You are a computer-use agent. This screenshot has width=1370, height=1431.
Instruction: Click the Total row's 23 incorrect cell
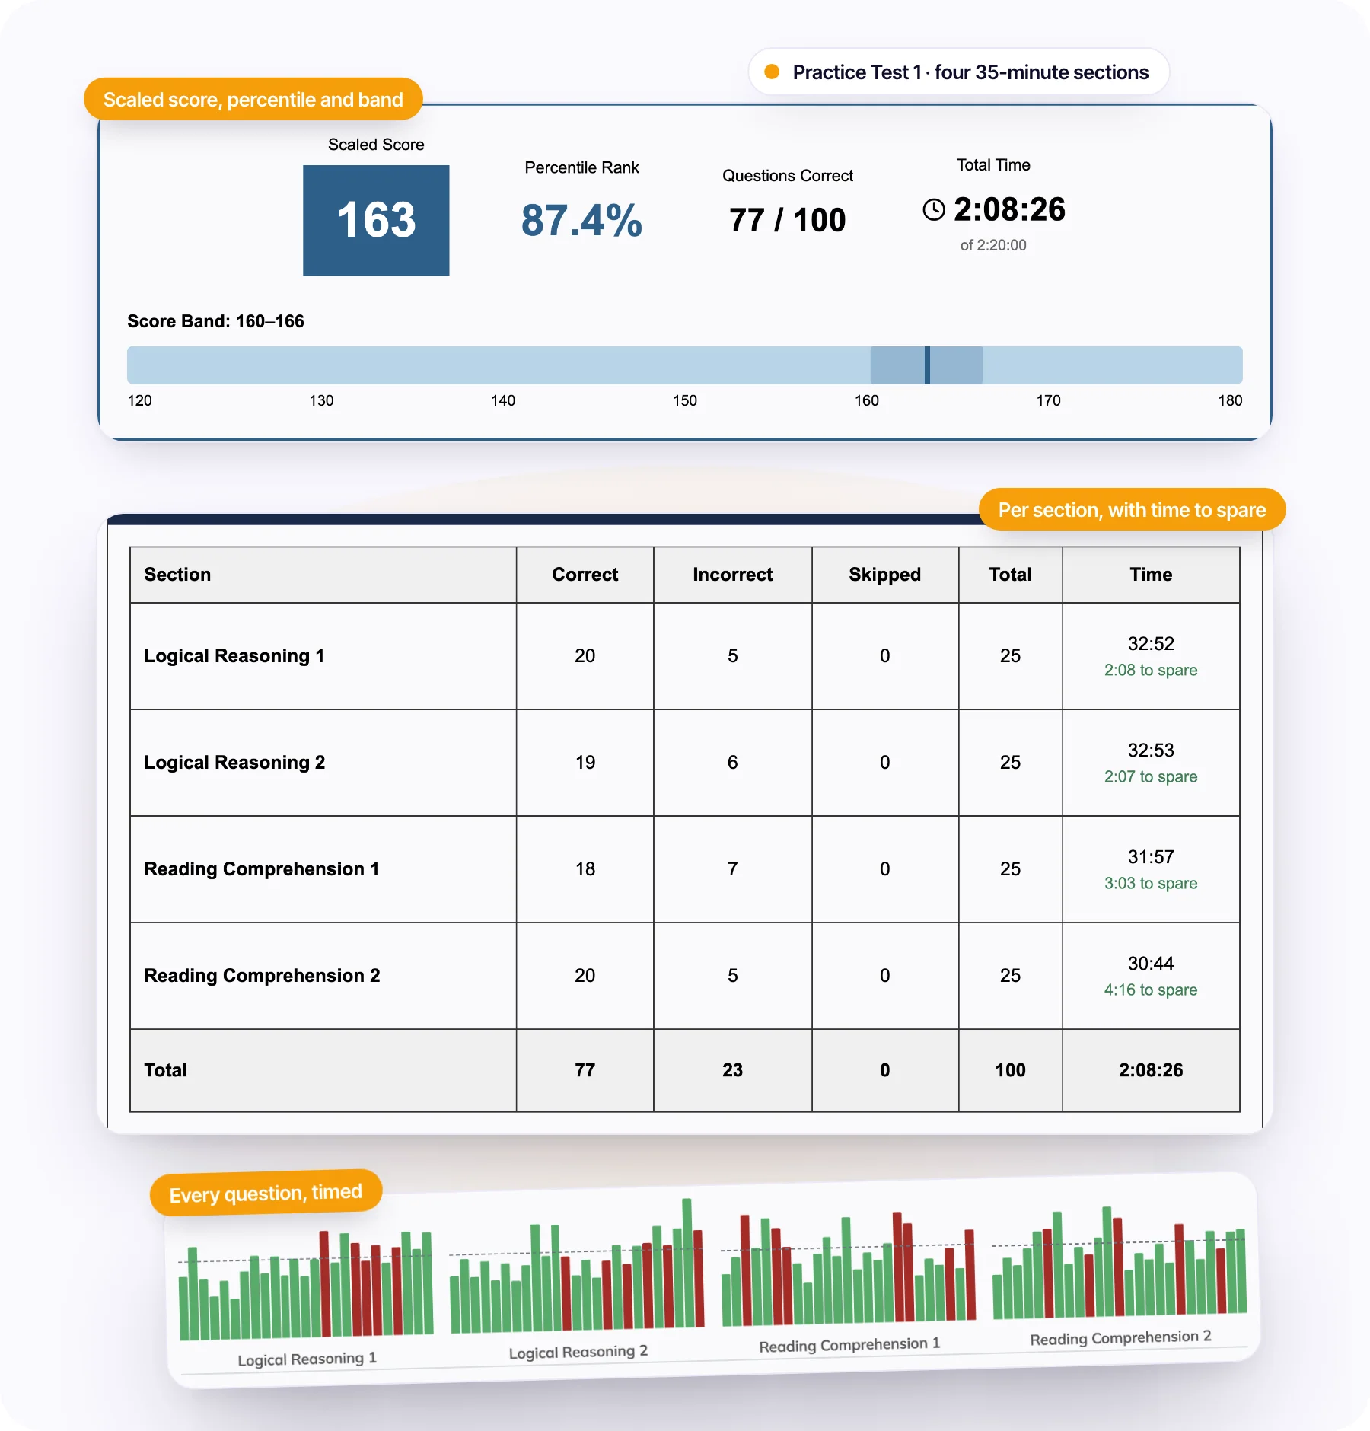coord(732,1070)
